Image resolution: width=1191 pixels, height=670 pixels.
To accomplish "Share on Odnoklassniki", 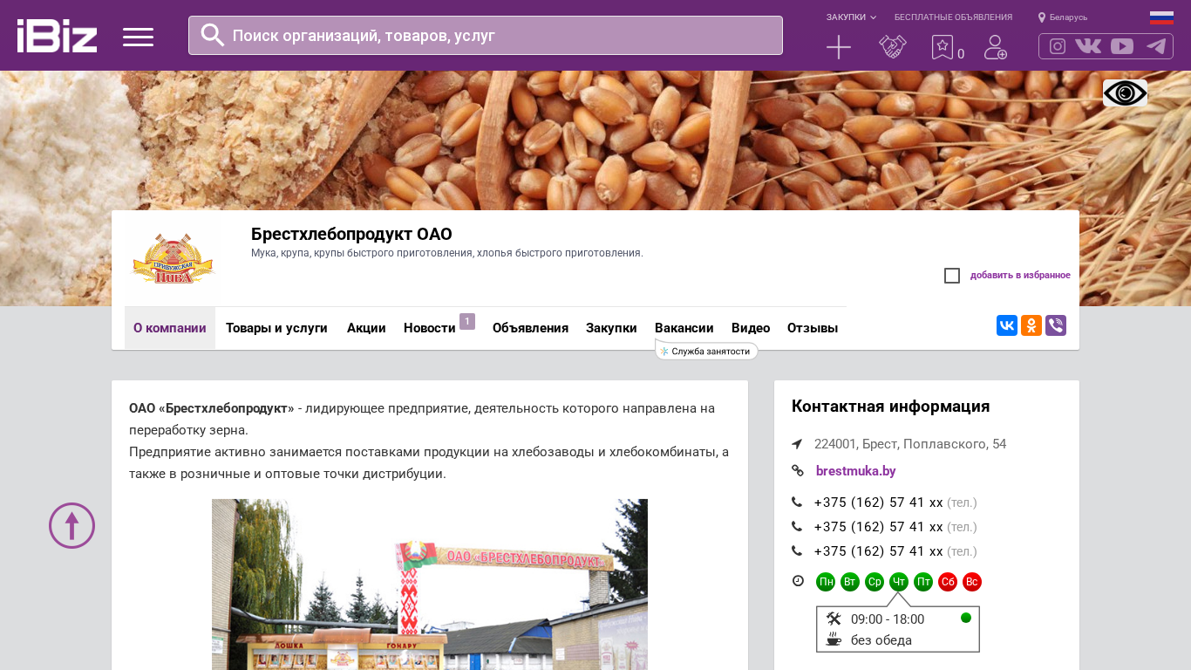I will pos(1031,325).
